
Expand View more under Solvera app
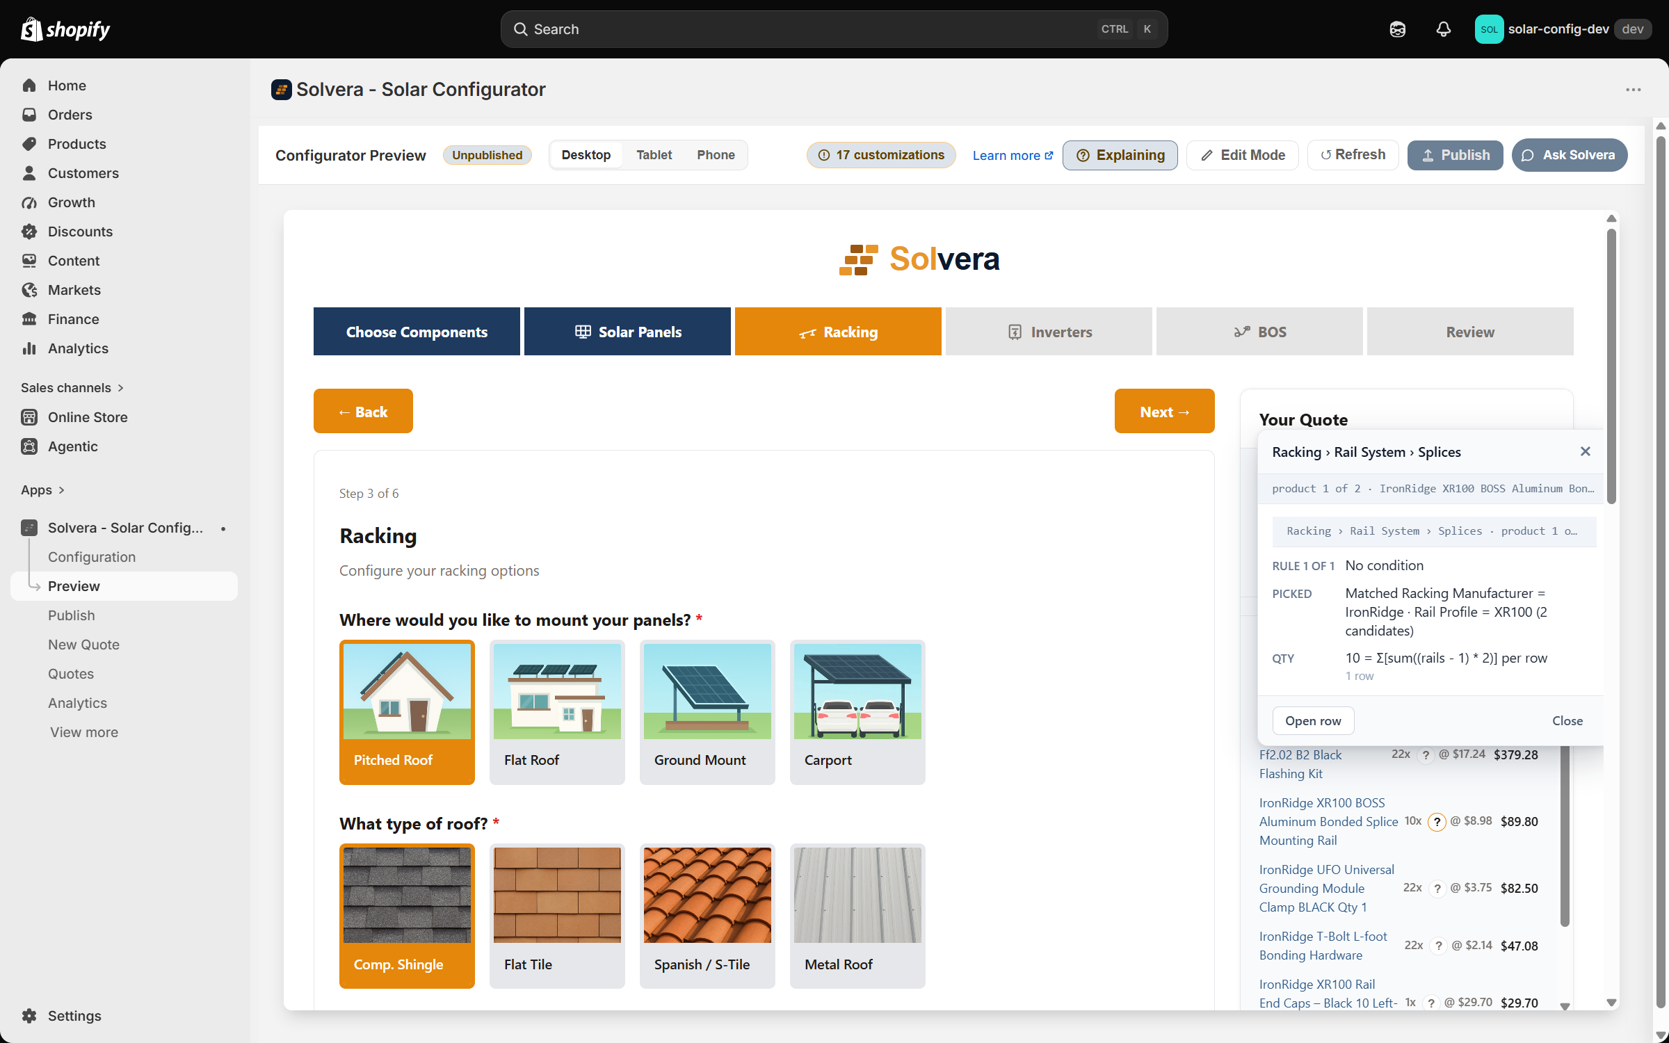[x=84, y=732]
